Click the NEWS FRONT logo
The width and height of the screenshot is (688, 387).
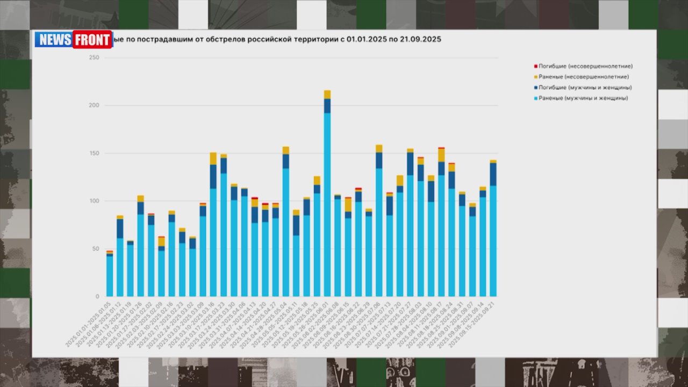tap(74, 39)
